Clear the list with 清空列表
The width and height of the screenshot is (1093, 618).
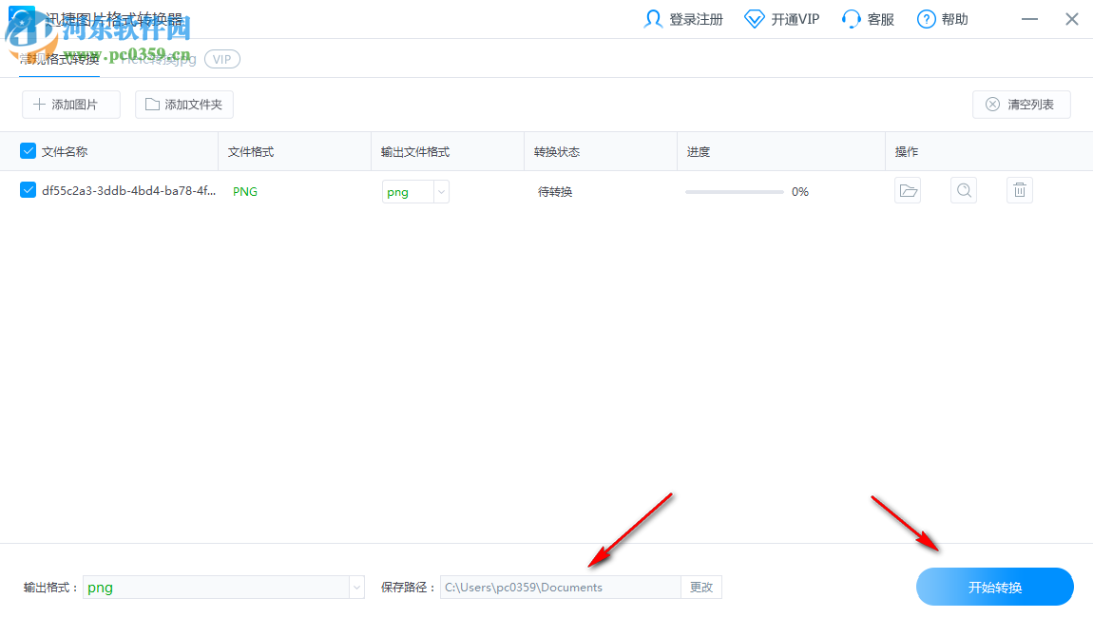coord(1021,105)
